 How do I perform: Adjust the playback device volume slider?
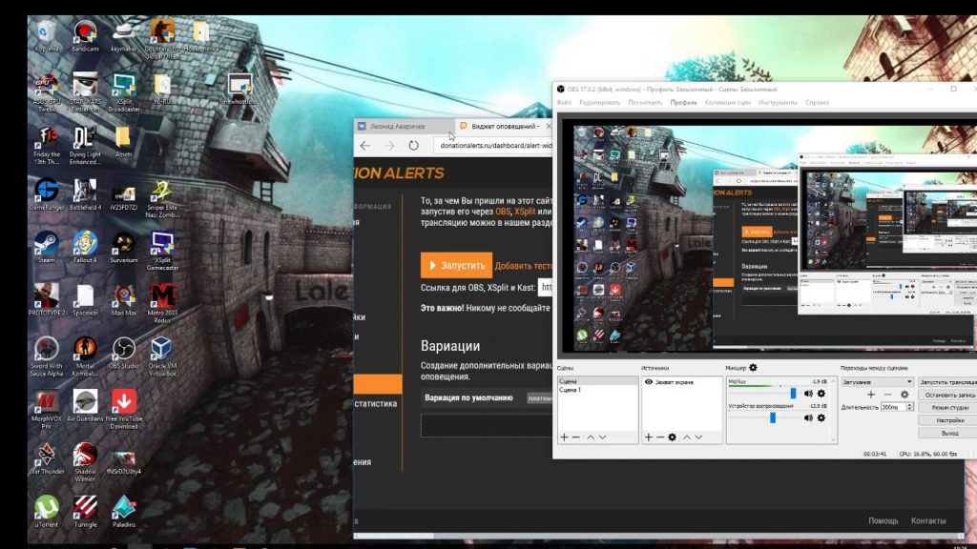click(773, 417)
